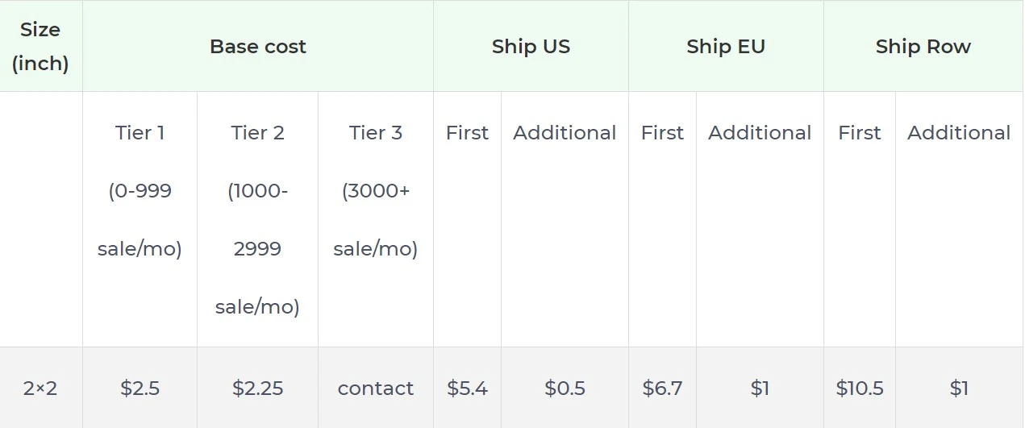
Task: Click the Additional subheader under Ship US
Action: pos(565,133)
